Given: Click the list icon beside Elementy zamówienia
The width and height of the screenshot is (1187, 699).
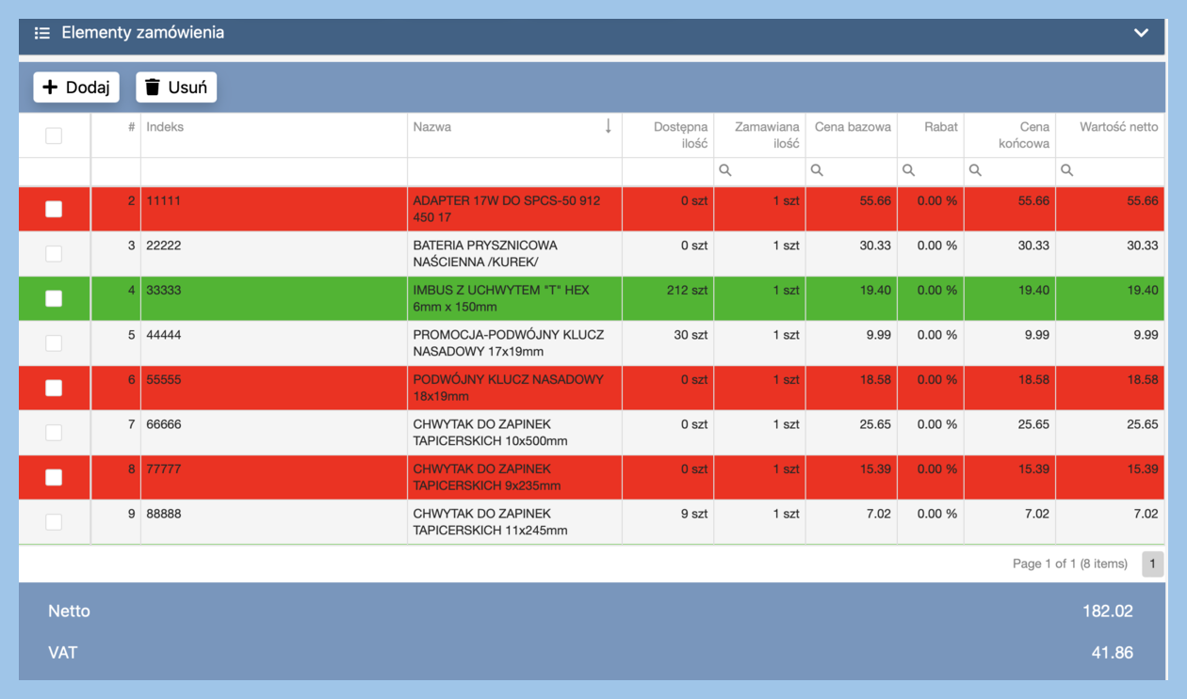Looking at the screenshot, I should click(x=41, y=33).
